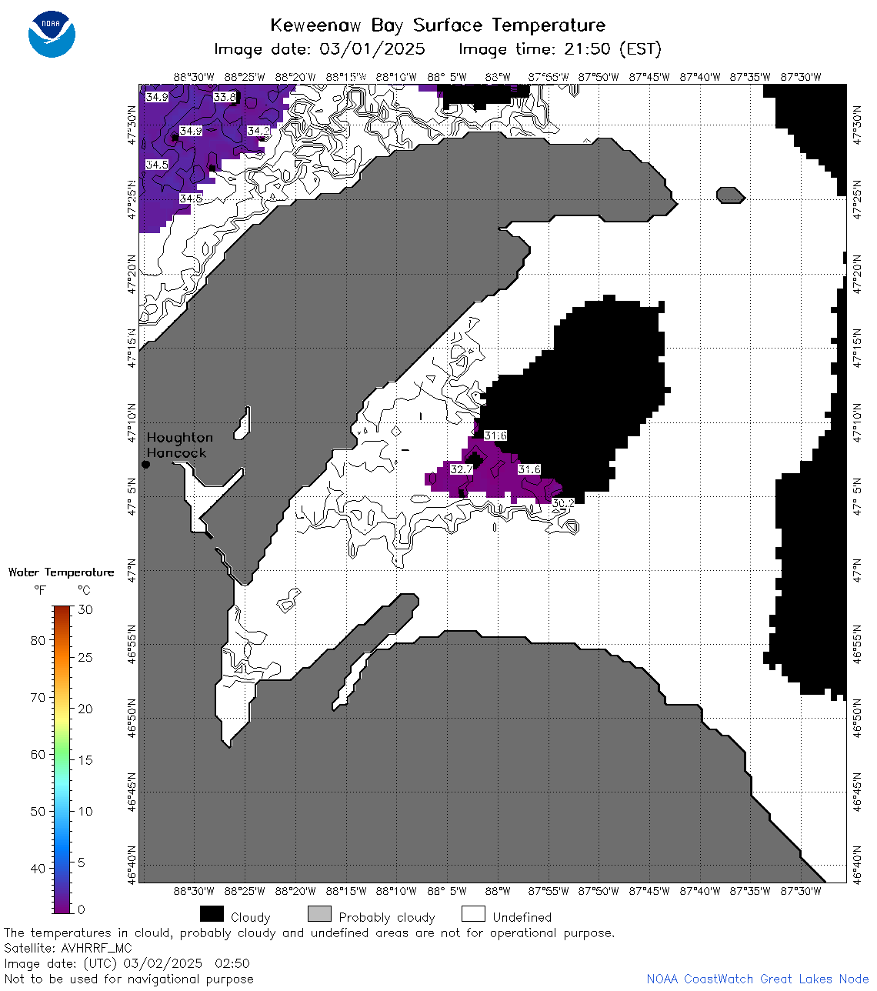Click the °F column header in legend

[x=40, y=590]
